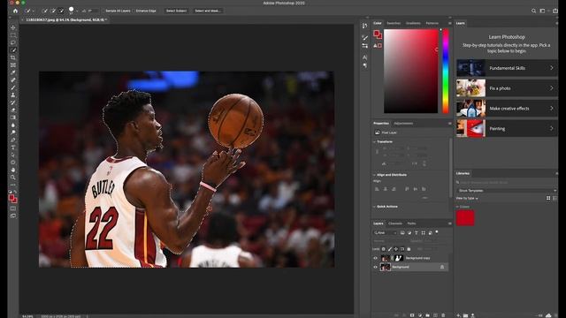Switch to the Patterns tab
Screen dimensions: 566x318
click(x=432, y=23)
